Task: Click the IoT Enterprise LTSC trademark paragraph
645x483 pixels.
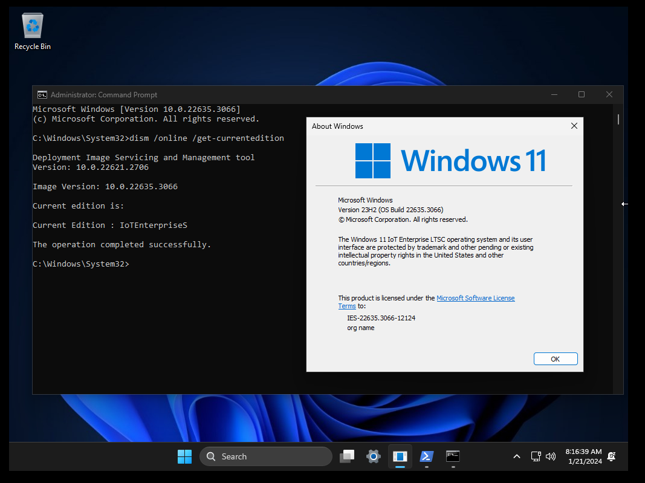Action: tap(436, 251)
